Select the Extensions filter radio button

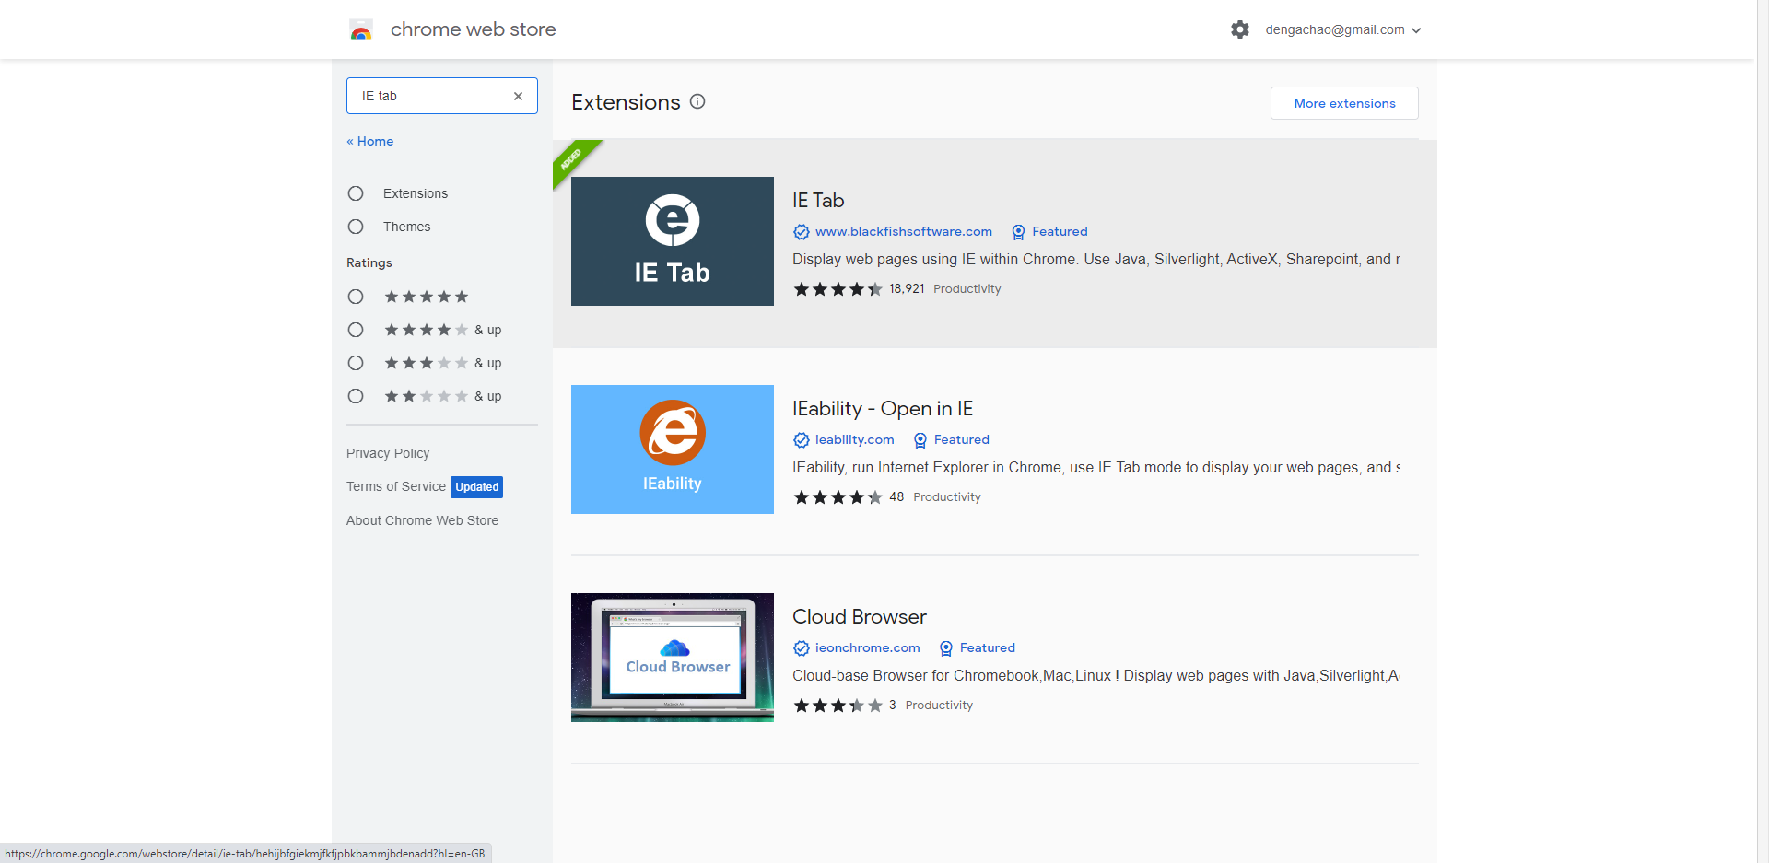(356, 193)
